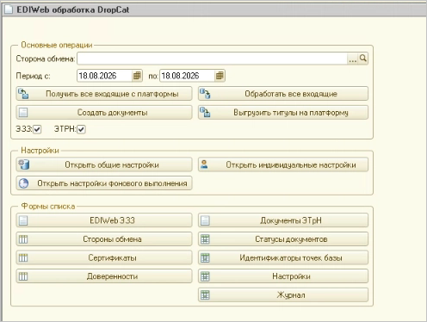
Task: Open индивидуальные настройки
Action: coord(283,164)
